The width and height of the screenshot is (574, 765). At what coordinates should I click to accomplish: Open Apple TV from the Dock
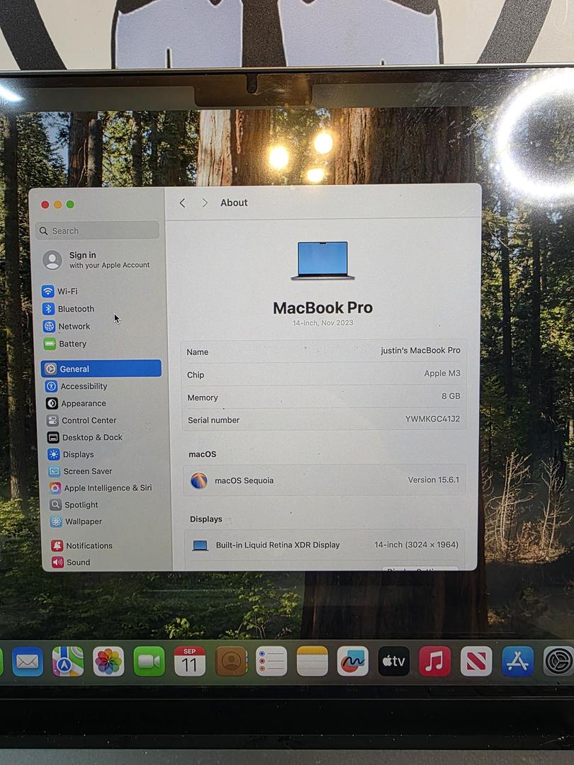click(x=394, y=662)
